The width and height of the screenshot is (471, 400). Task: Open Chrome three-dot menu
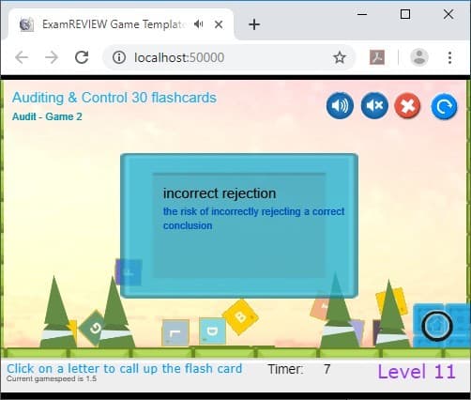tap(449, 57)
